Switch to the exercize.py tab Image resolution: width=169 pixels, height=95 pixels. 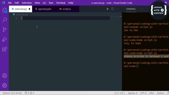pyautogui.click(x=21, y=9)
